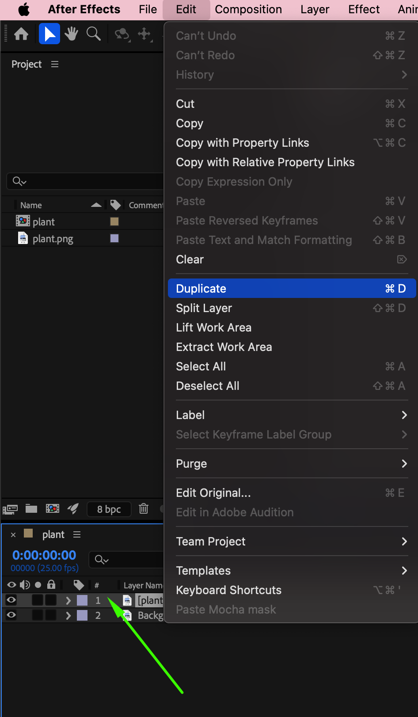
Task: Create a new folder in Project panel
Action: [x=31, y=509]
